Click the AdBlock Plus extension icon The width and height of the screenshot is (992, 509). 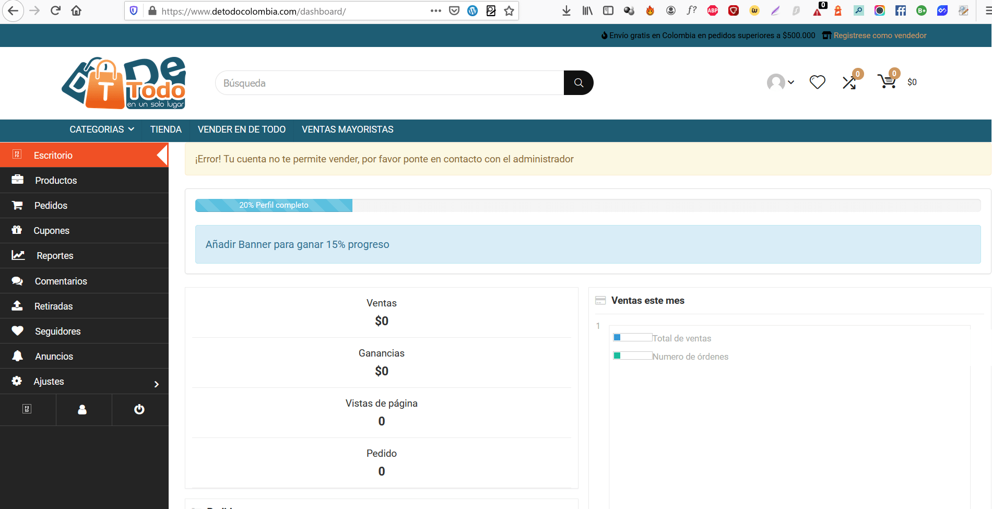pyautogui.click(x=713, y=10)
